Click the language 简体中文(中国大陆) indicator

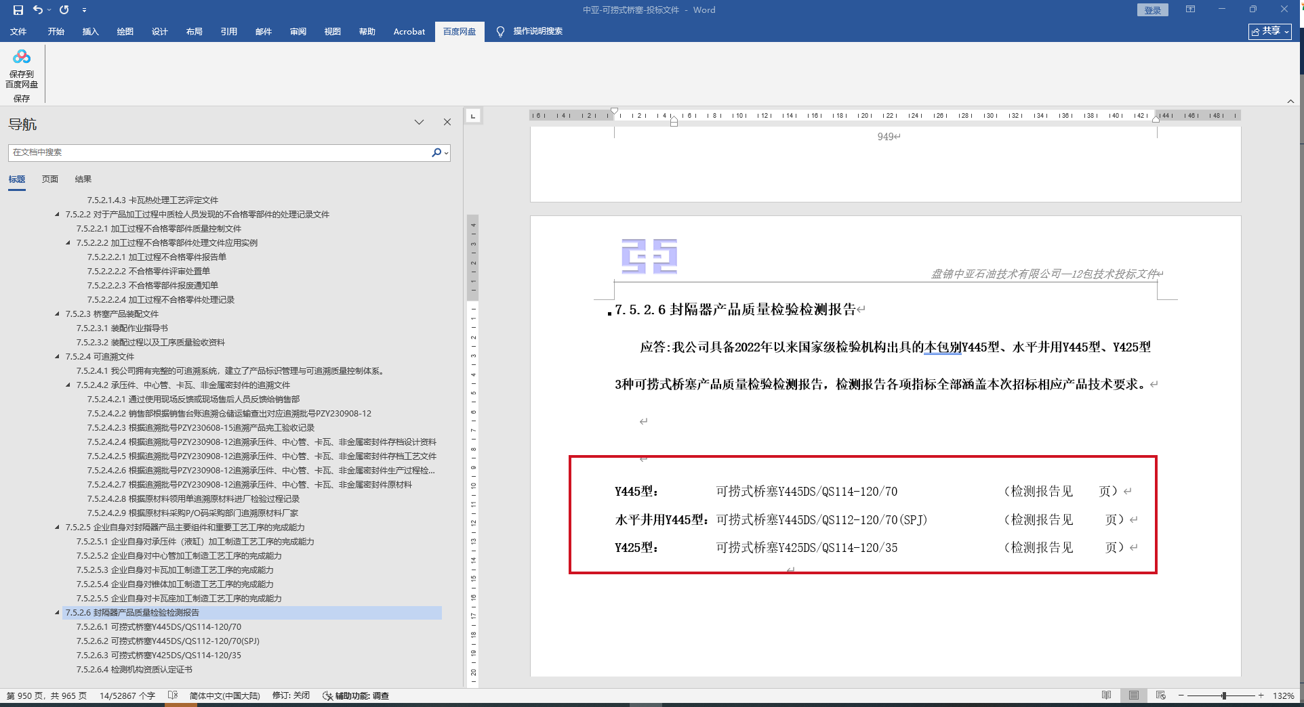coord(225,696)
